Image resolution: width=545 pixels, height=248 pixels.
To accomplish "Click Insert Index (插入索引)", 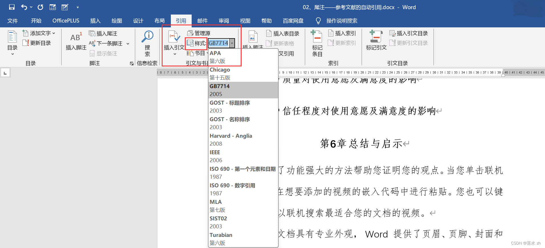I will 342,33.
